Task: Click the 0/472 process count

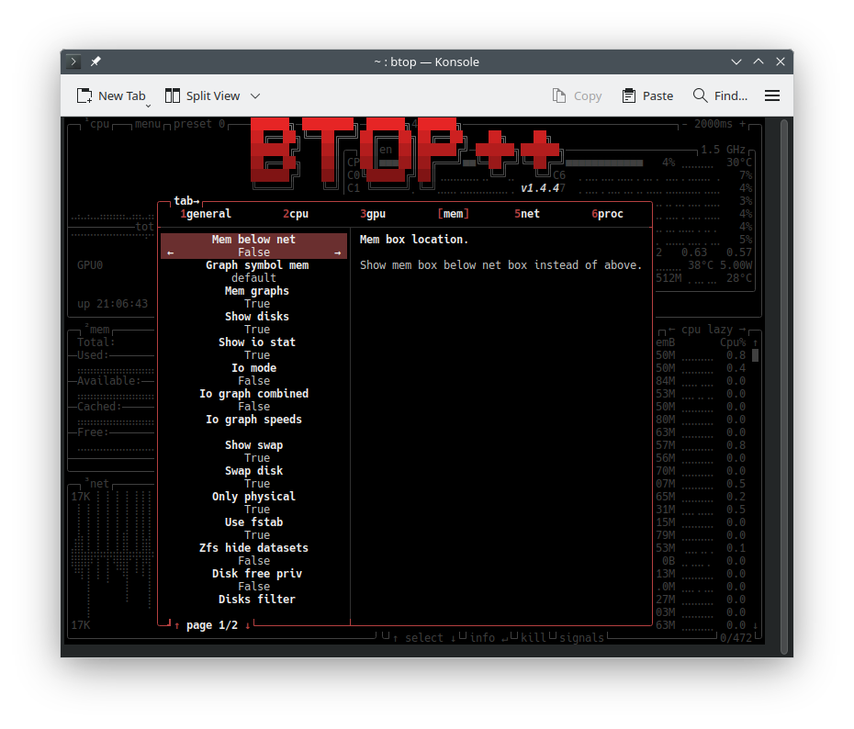Action: [x=736, y=638]
